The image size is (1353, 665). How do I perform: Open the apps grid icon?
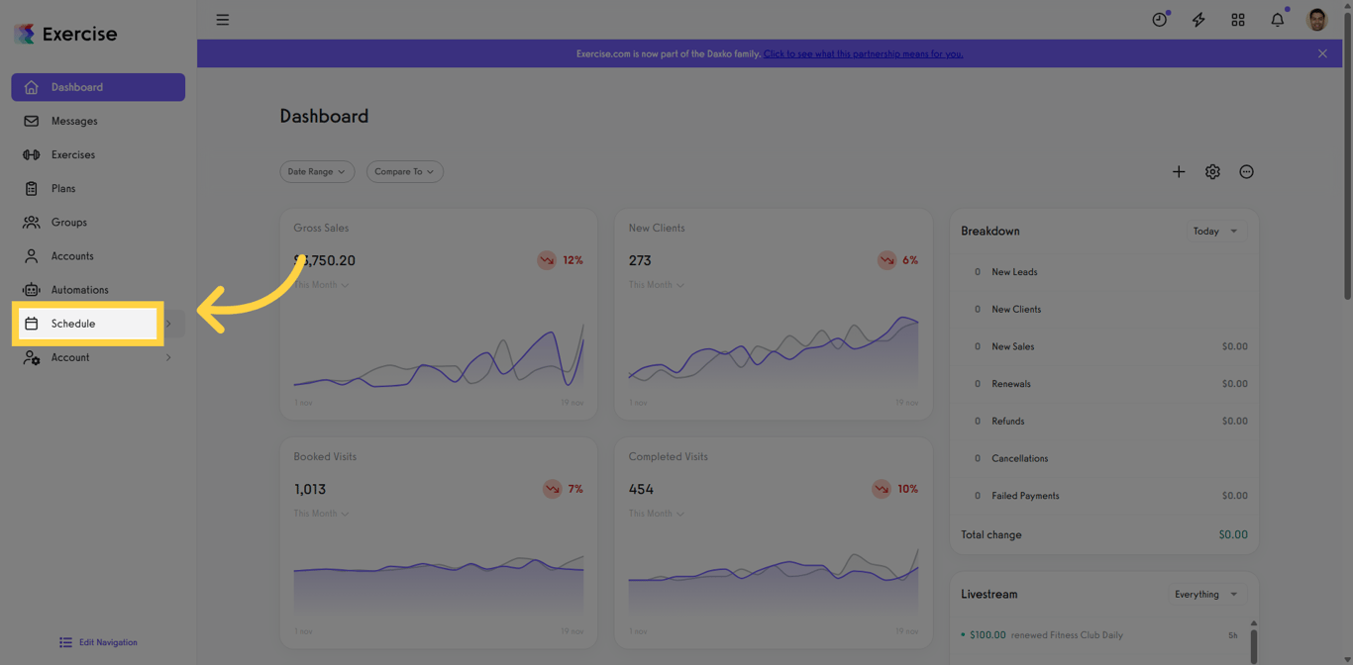coord(1238,20)
